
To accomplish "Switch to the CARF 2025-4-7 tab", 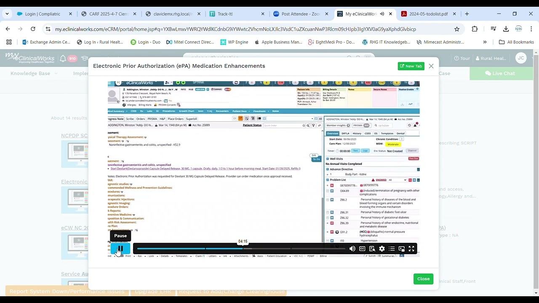I will tap(109, 14).
